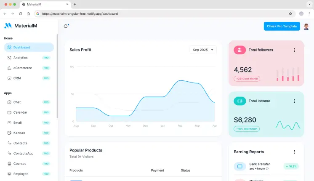
Task: Click the Total followers pink icon
Action: pyautogui.click(x=239, y=50)
